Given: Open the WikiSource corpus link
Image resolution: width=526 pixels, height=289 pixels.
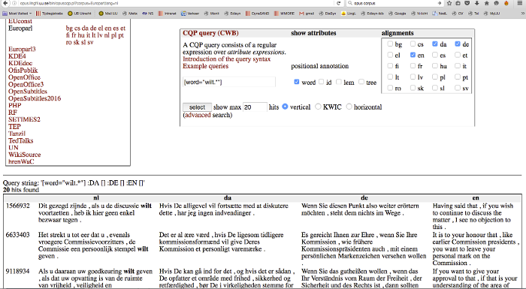Looking at the screenshot, I should 25,155.
